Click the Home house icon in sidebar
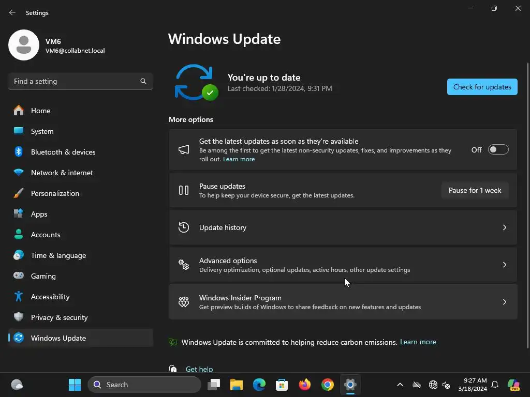This screenshot has width=530, height=397. [x=19, y=111]
